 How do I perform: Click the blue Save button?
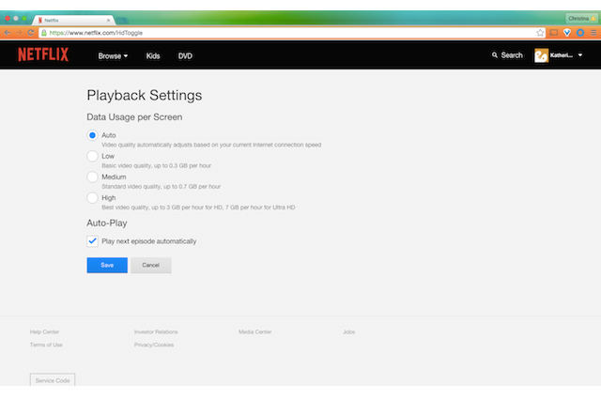point(107,266)
